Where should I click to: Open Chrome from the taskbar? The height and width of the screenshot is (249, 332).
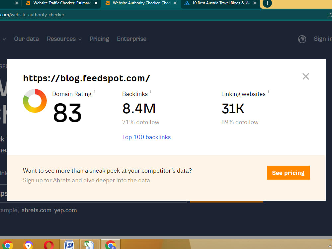(7, 245)
